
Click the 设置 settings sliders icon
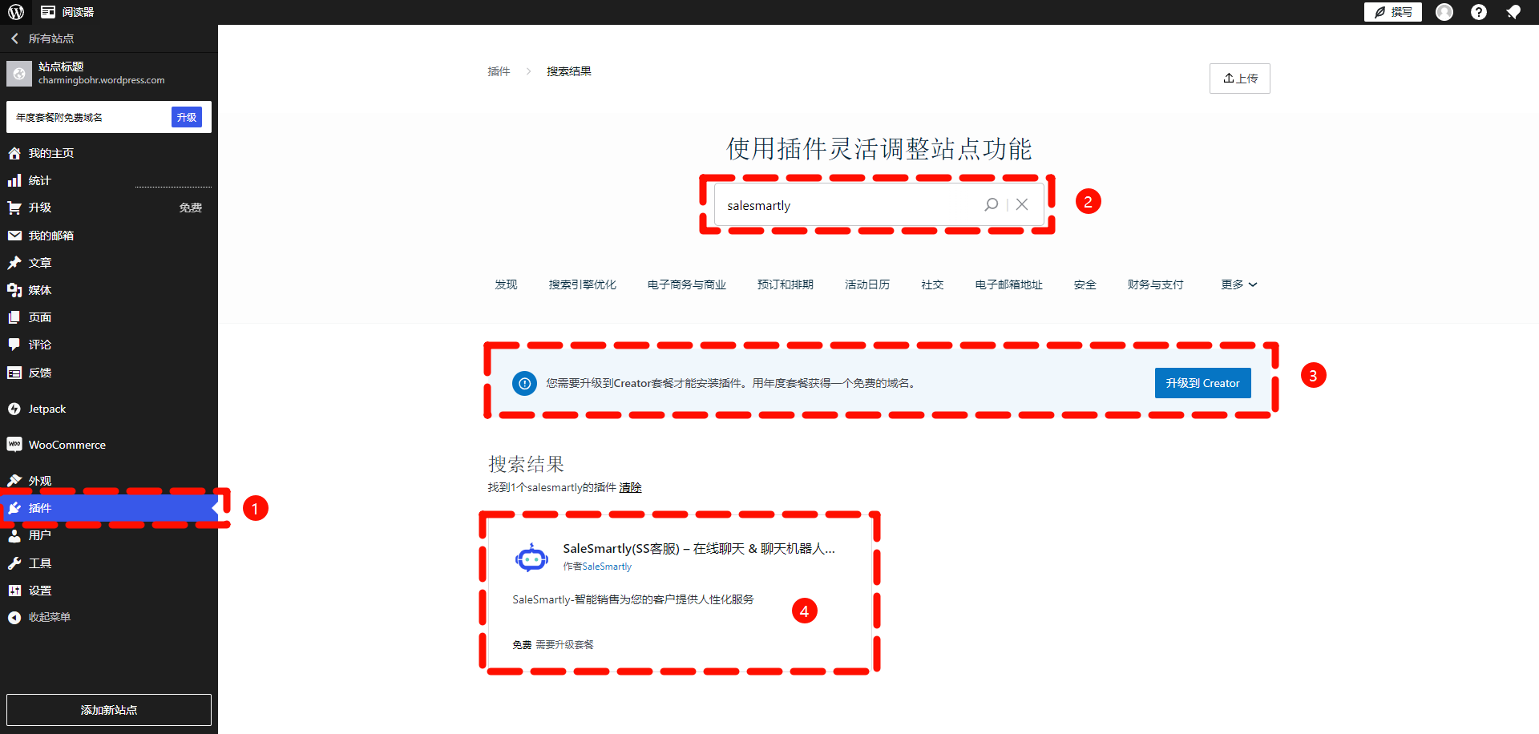coord(14,591)
